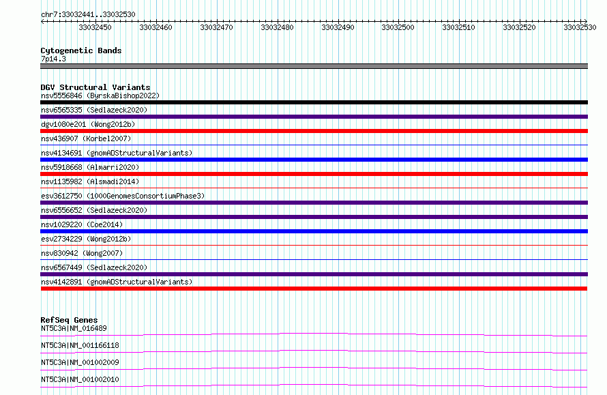The width and height of the screenshot is (607, 395).
Task: Open variant nsv6565335 (Sedlazeck2020) label
Action: (x=94, y=110)
